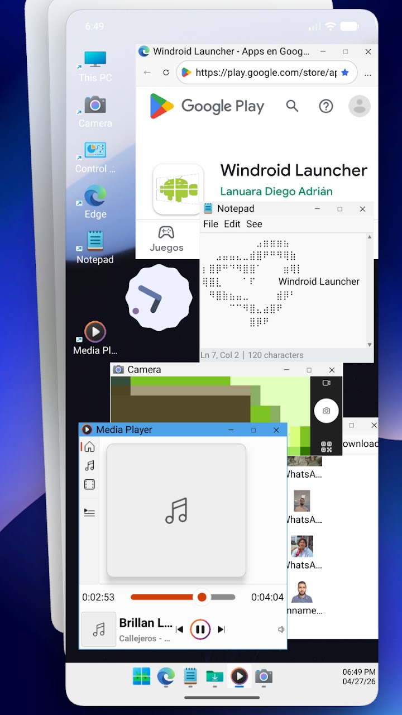This screenshot has width=402, height=715.
Task: Click song title Brillan L...
Action: 146,623
